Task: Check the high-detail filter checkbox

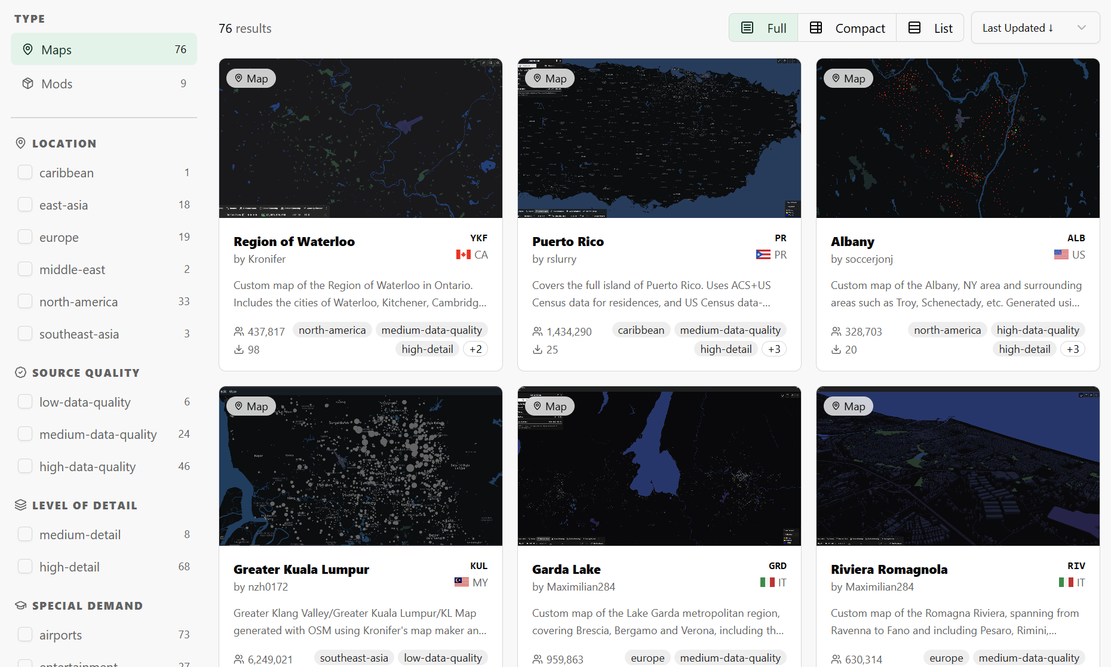Action: coord(25,566)
